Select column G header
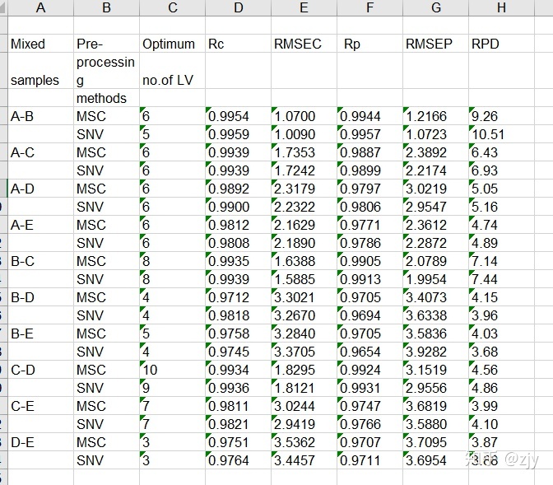 point(436,7)
